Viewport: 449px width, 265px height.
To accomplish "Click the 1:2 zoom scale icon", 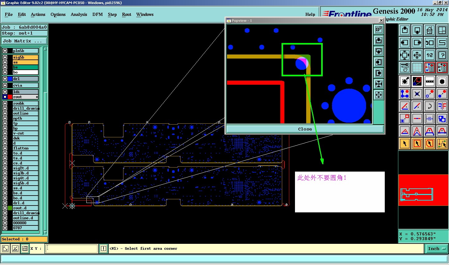I will click(430, 55).
